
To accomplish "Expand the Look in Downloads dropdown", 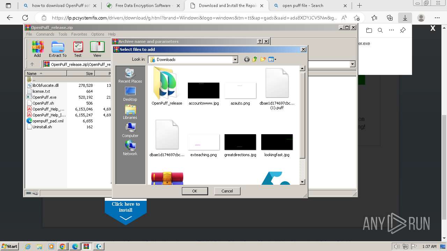I will coord(235,60).
